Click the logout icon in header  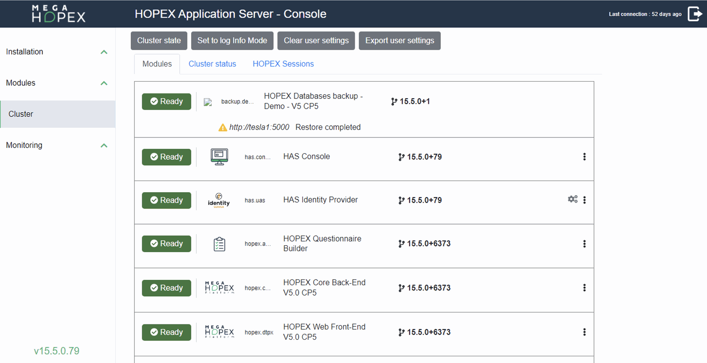coord(695,14)
